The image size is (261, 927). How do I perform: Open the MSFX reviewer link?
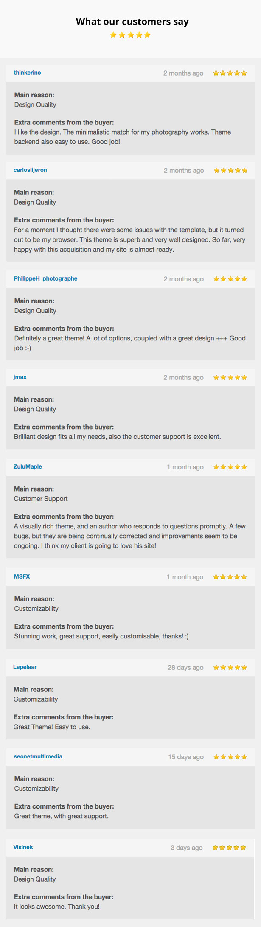click(x=22, y=576)
